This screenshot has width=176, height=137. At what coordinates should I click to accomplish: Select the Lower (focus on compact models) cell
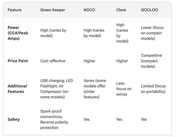(x=152, y=33)
